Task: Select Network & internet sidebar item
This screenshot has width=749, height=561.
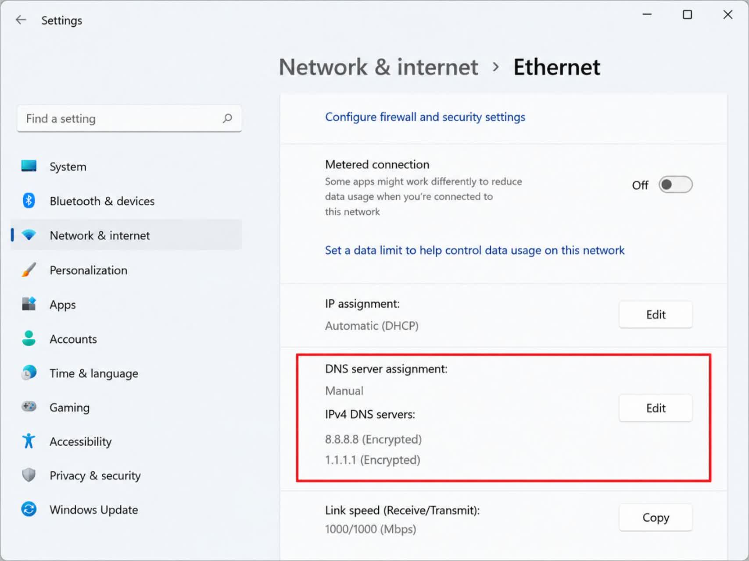Action: tap(126, 235)
